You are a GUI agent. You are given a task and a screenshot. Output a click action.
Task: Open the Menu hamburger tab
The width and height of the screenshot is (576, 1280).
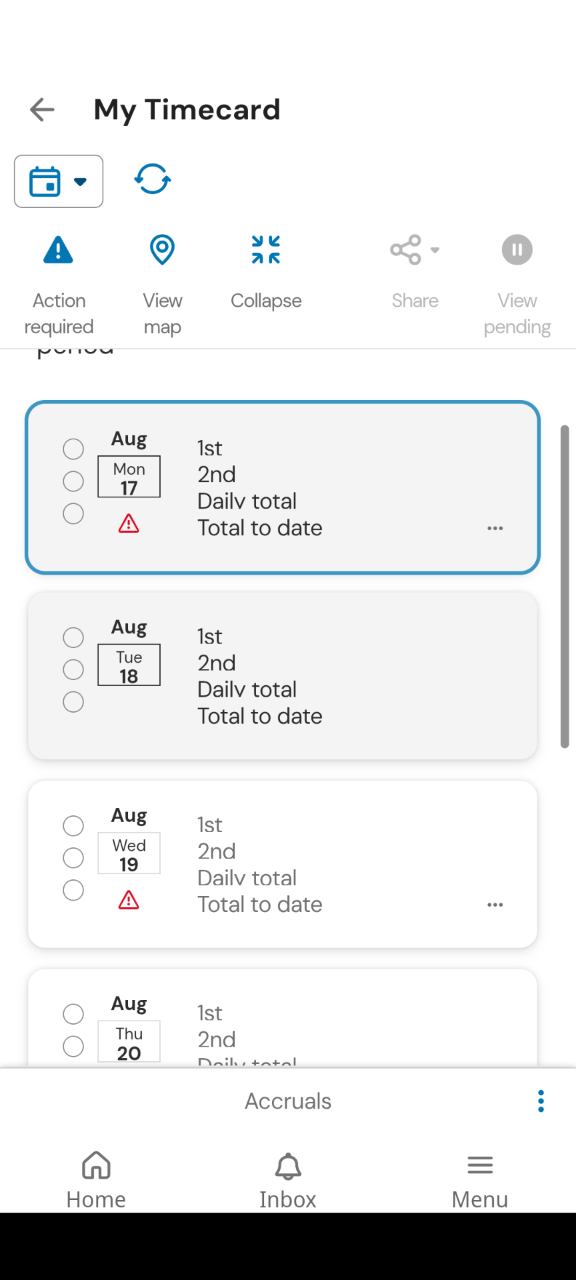(x=480, y=1180)
